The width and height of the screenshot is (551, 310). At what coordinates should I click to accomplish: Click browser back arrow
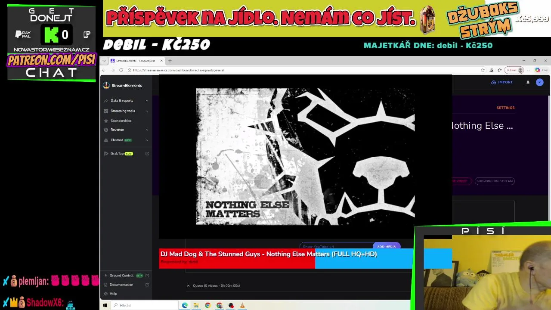pyautogui.click(x=104, y=70)
